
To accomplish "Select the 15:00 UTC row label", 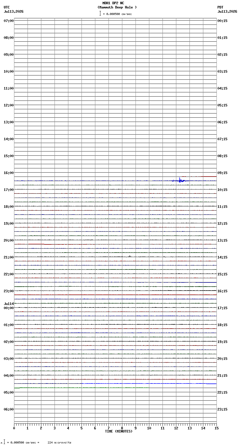I will click(x=9, y=156).
